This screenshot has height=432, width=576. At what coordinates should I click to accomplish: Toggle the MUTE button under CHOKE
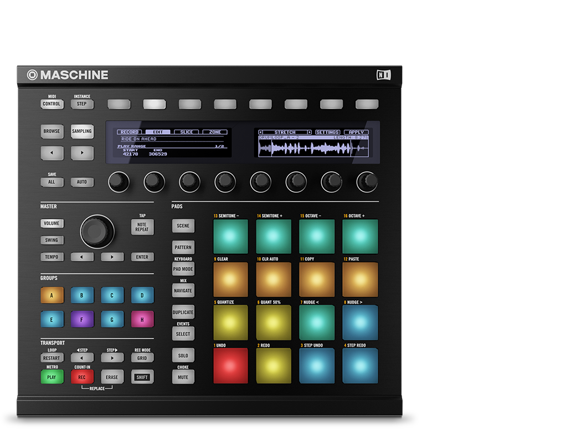coord(183,377)
